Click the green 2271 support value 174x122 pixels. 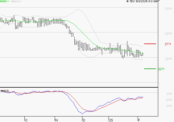[x=161, y=69]
